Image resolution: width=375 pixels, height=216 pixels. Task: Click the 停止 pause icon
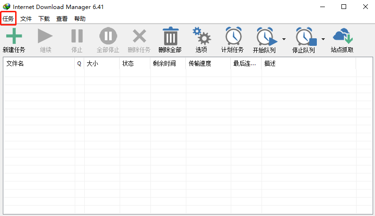coord(77,37)
